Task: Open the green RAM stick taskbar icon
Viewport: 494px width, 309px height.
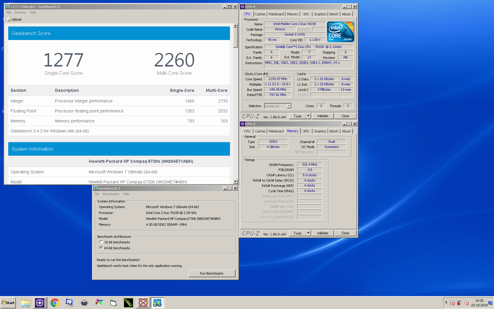Action: tap(128, 303)
